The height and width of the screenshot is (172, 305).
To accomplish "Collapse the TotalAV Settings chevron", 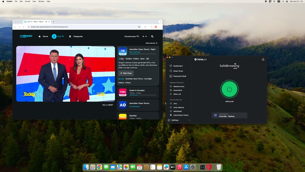I will pos(189,120).
